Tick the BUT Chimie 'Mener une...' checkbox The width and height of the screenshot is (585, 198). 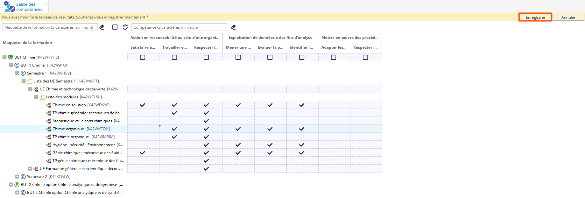coord(238,57)
